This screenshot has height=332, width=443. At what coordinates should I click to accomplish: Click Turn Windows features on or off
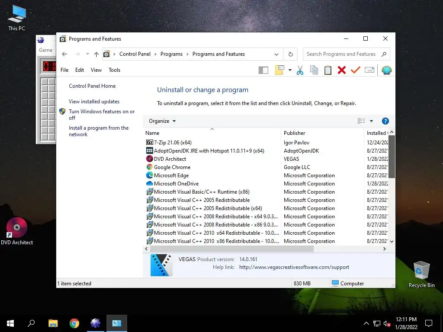point(102,115)
